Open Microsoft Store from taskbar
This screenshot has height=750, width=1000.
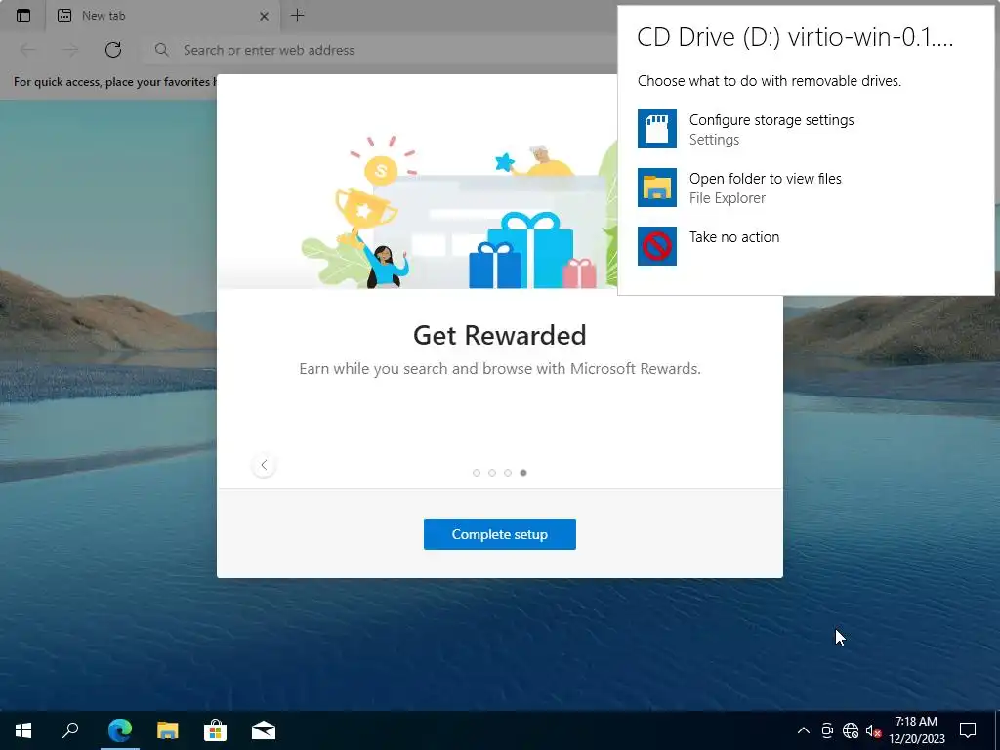pos(216,730)
